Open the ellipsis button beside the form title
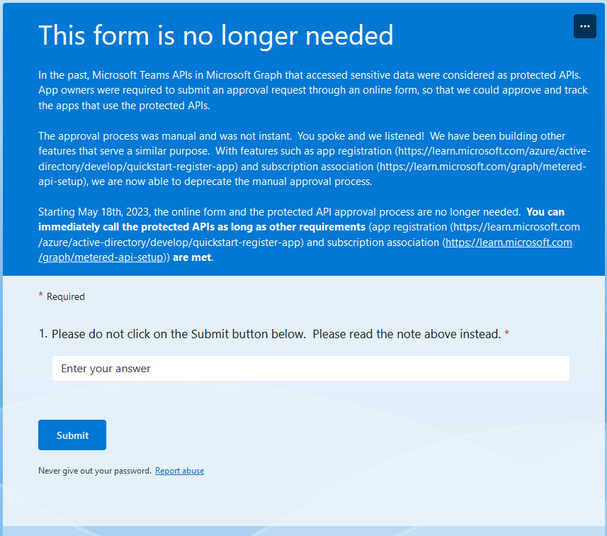 tap(584, 26)
